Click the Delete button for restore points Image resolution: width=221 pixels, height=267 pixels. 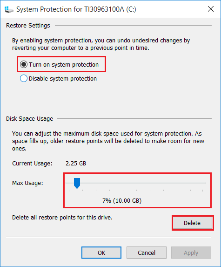[x=193, y=223]
